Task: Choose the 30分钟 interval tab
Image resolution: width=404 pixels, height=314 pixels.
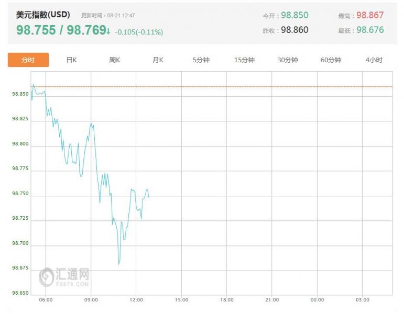Action: 288,60
